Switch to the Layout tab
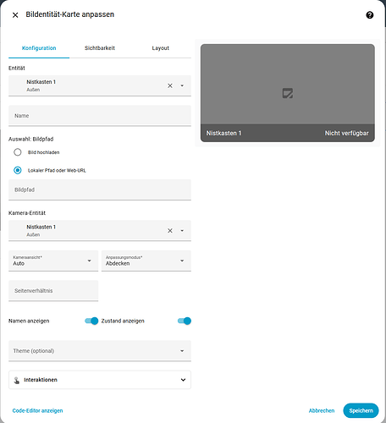The image size is (386, 423). click(161, 48)
